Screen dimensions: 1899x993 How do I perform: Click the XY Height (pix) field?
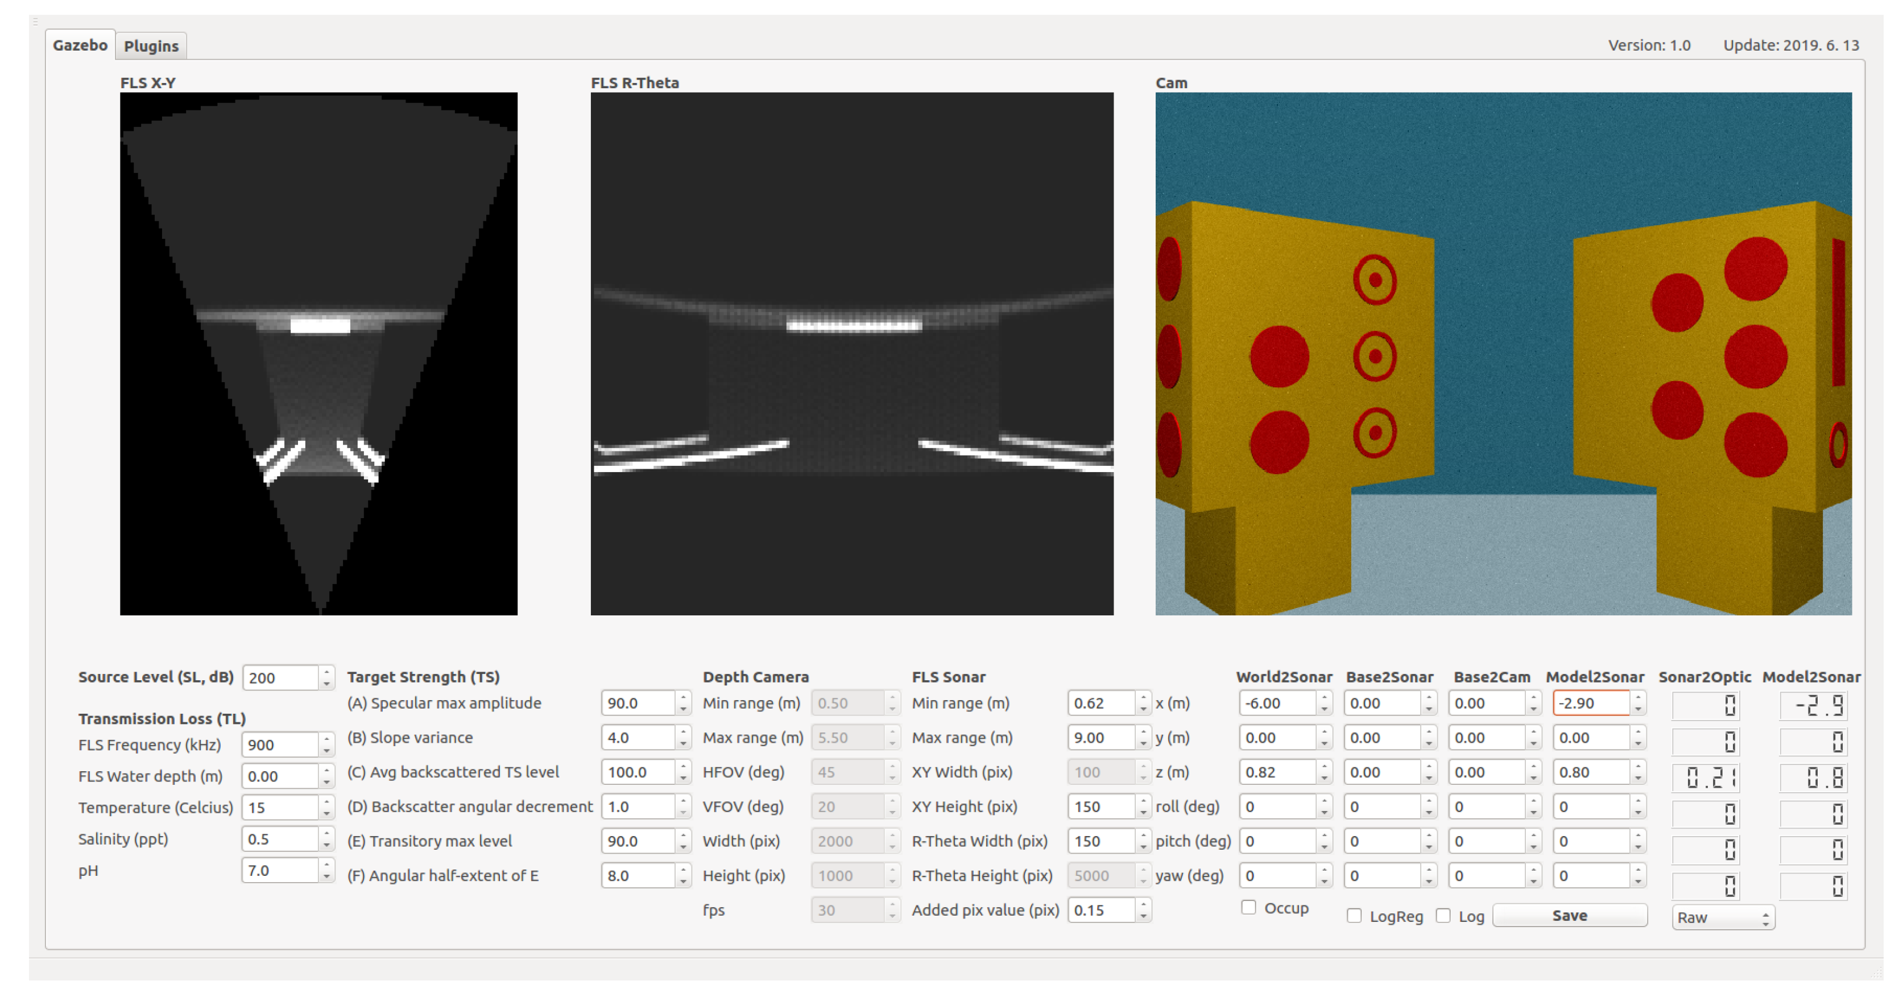click(1102, 806)
